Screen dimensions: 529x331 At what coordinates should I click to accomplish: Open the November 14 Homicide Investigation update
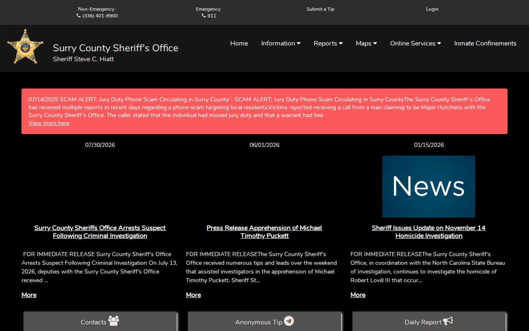[x=429, y=232]
